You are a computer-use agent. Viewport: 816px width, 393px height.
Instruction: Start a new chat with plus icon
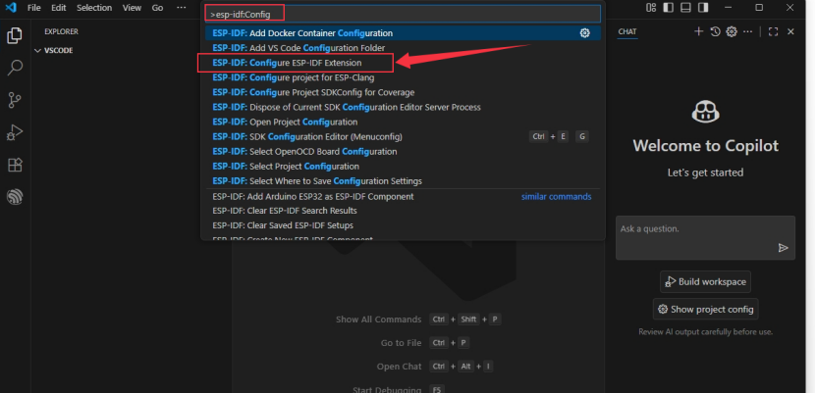(698, 31)
